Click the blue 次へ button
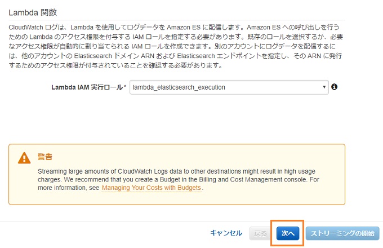Viewport: 383px width, 248px height. point(288,233)
